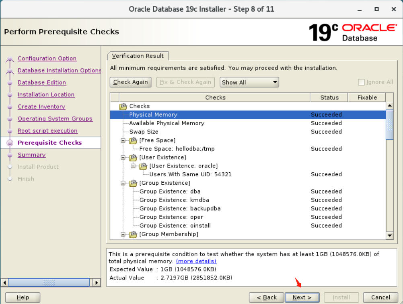Collapse the [User Existence: oracle] node

click(133, 166)
